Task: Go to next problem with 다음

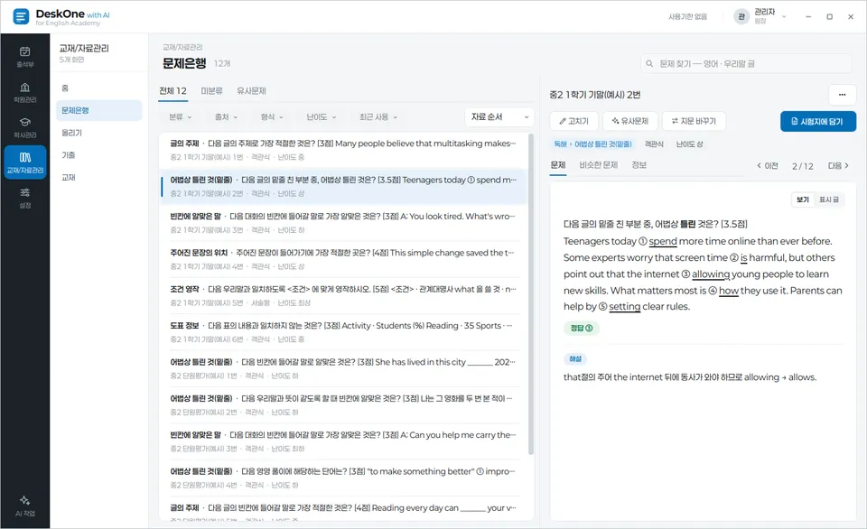Action: tap(838, 166)
